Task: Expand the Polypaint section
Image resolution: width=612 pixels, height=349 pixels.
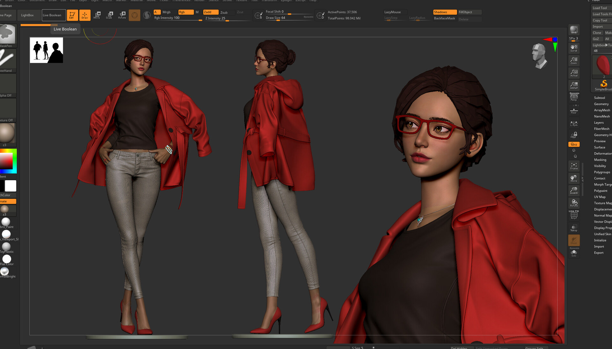Action: (x=601, y=191)
